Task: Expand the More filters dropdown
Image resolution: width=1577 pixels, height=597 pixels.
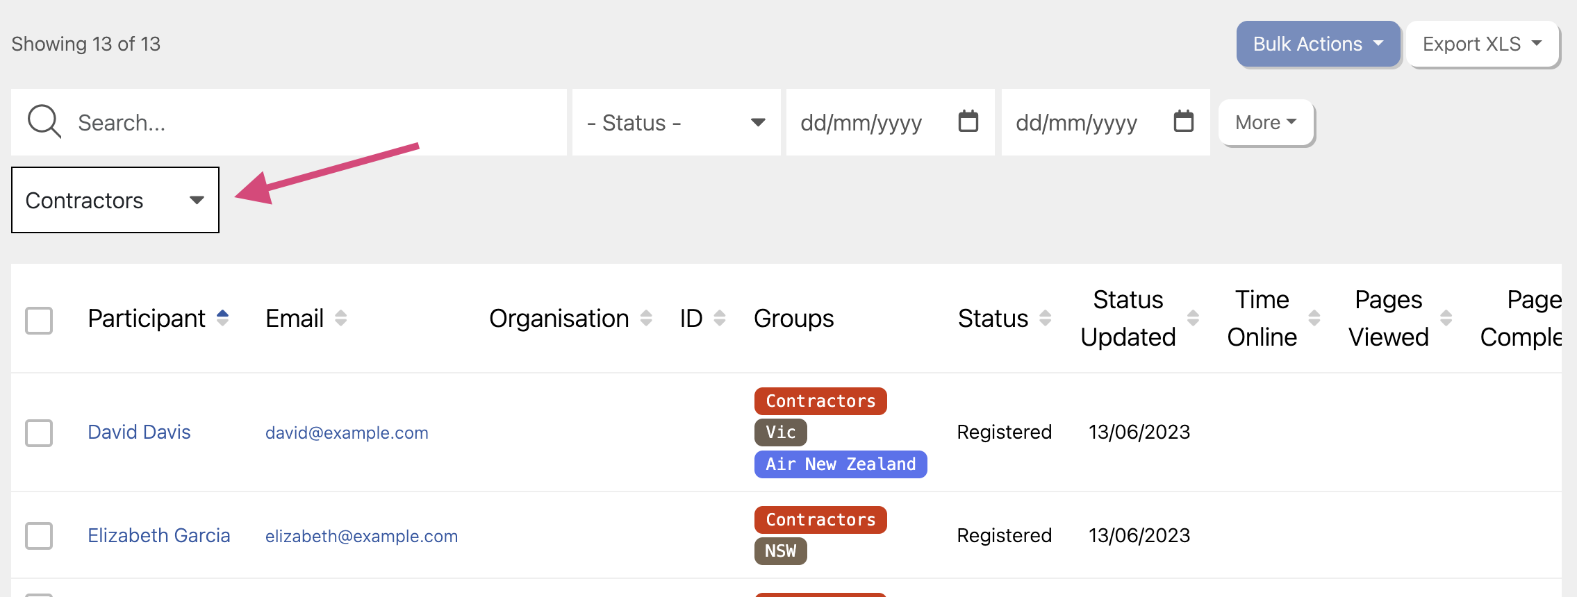Action: 1266,122
